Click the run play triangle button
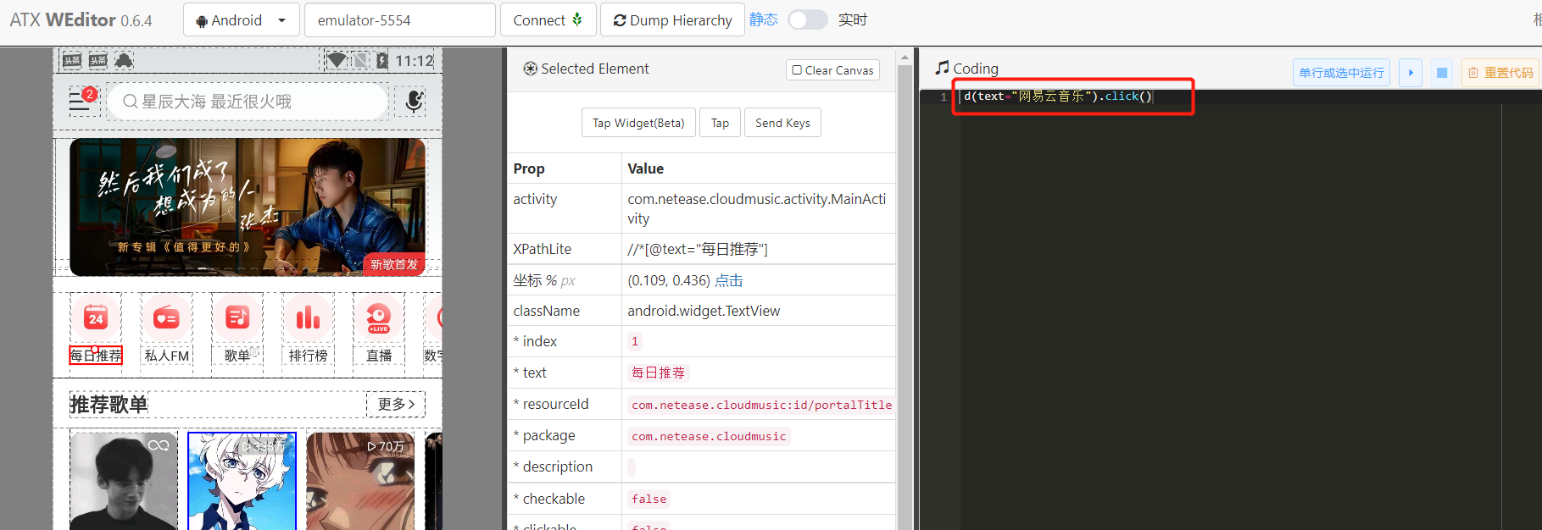Viewport: 1542px width, 530px height. (x=1411, y=73)
